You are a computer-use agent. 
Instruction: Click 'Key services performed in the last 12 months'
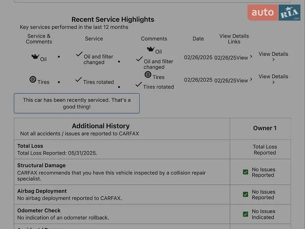(74, 27)
